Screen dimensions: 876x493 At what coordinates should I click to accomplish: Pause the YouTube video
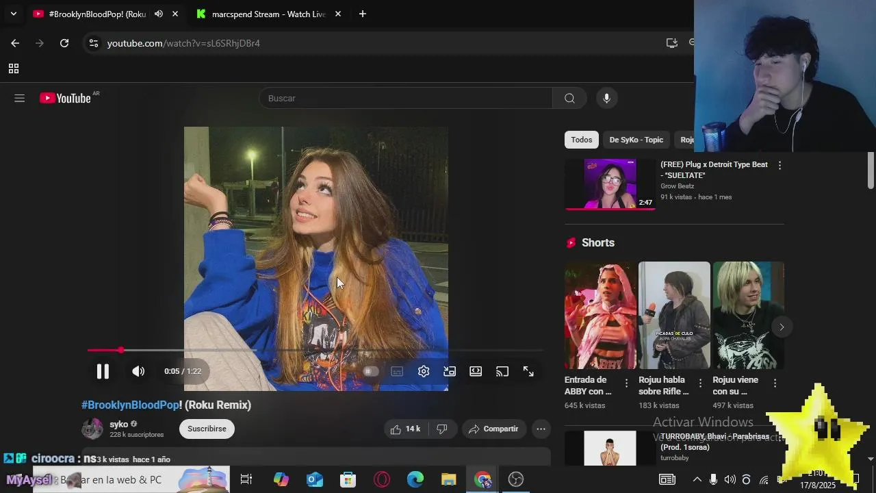[103, 371]
